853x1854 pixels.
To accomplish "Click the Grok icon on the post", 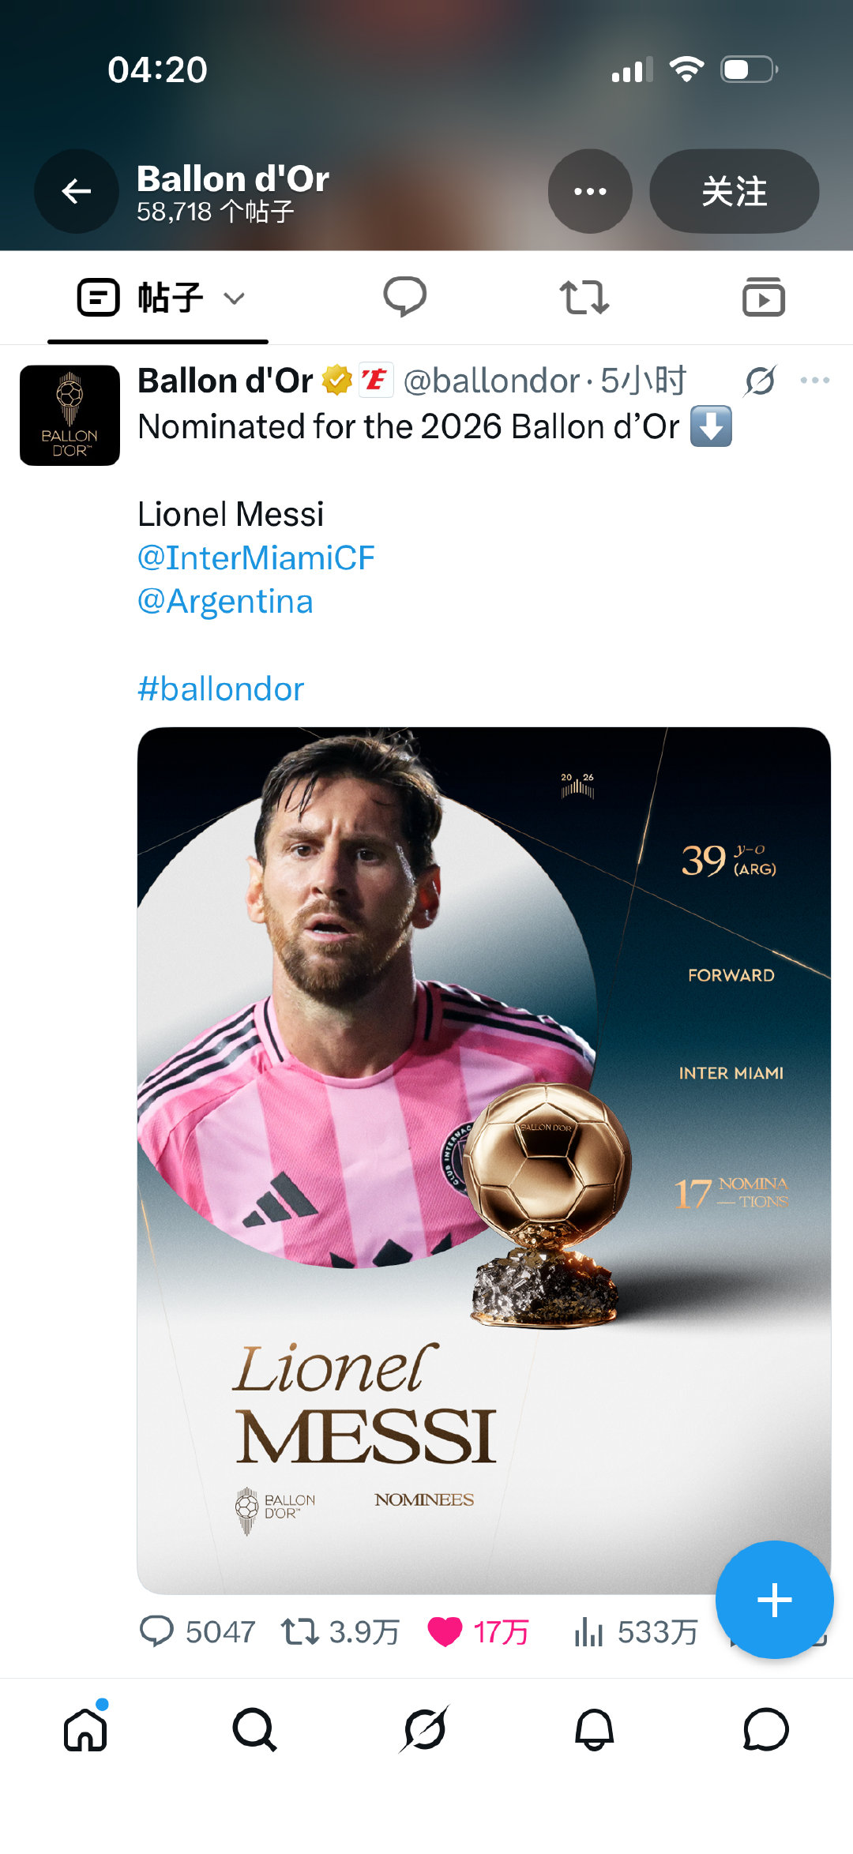I will (x=760, y=381).
